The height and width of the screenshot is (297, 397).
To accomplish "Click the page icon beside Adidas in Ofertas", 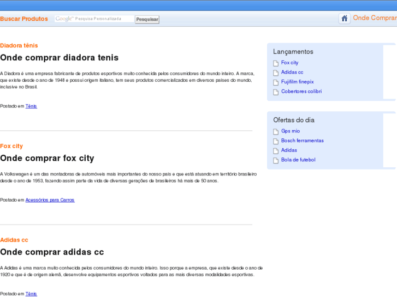I will [276, 150].
